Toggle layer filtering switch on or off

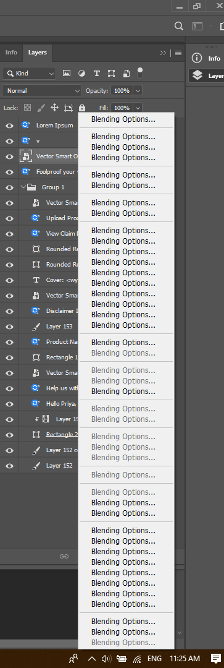(140, 73)
